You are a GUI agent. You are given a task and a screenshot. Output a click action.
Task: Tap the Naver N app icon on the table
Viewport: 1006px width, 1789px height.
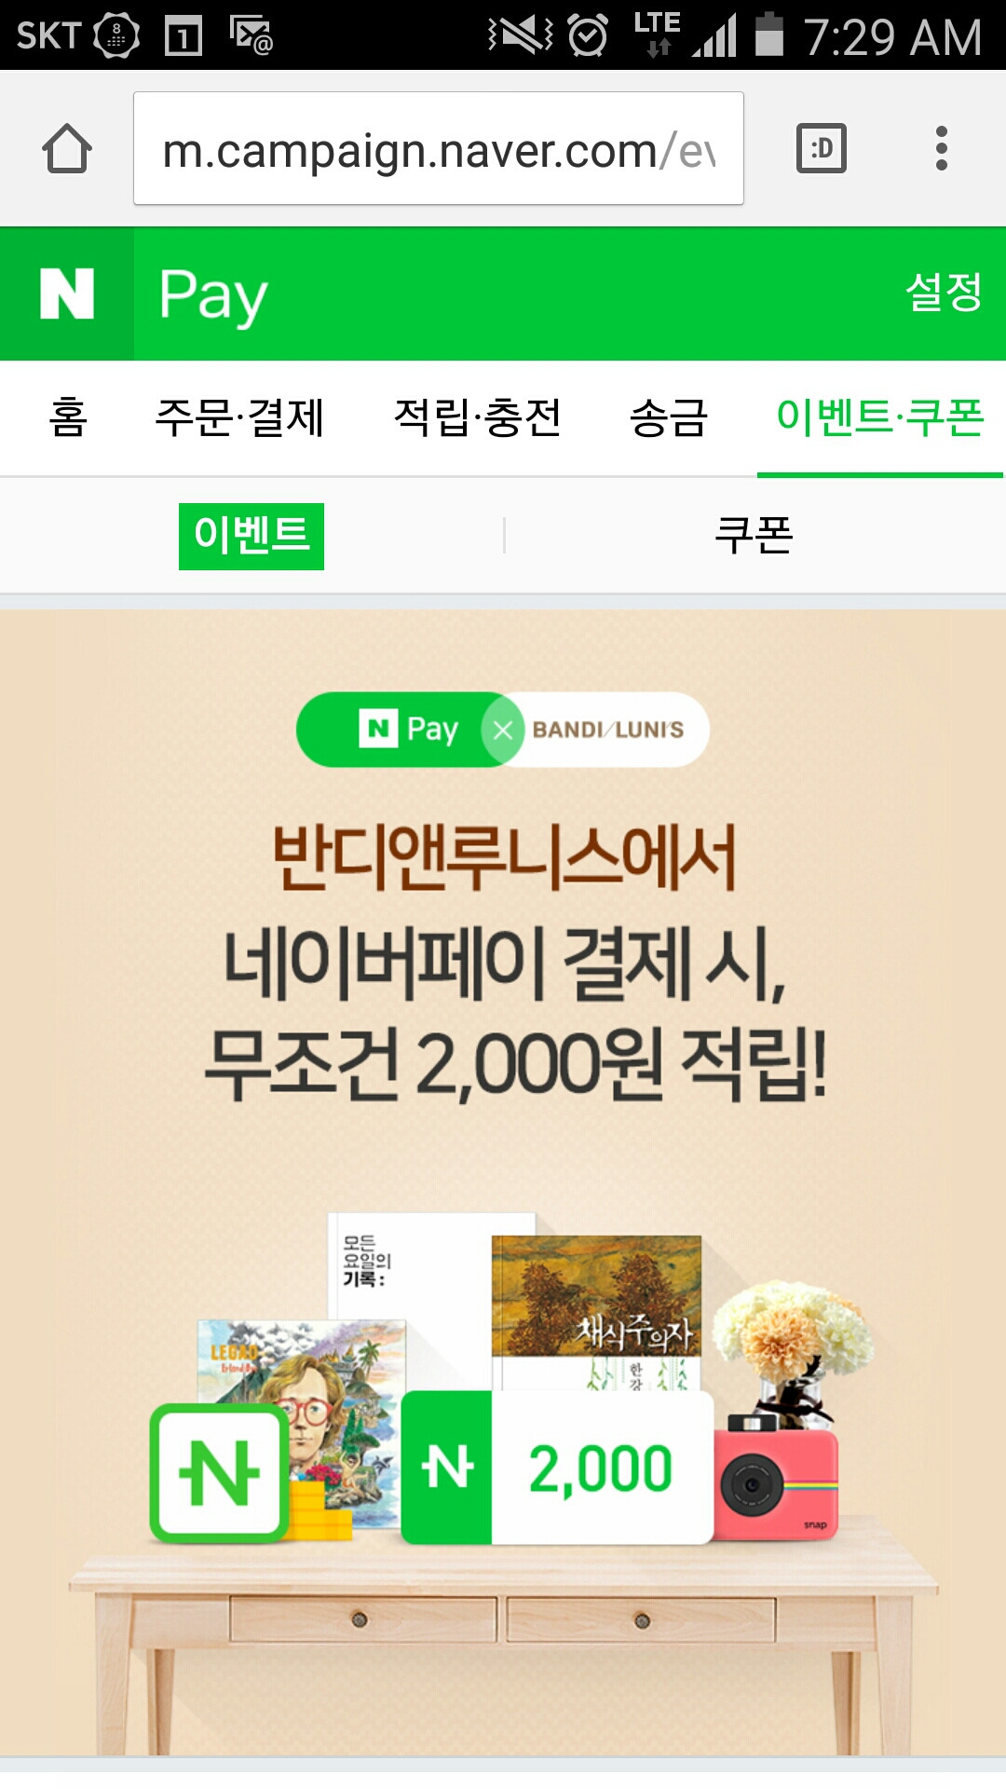click(220, 1473)
